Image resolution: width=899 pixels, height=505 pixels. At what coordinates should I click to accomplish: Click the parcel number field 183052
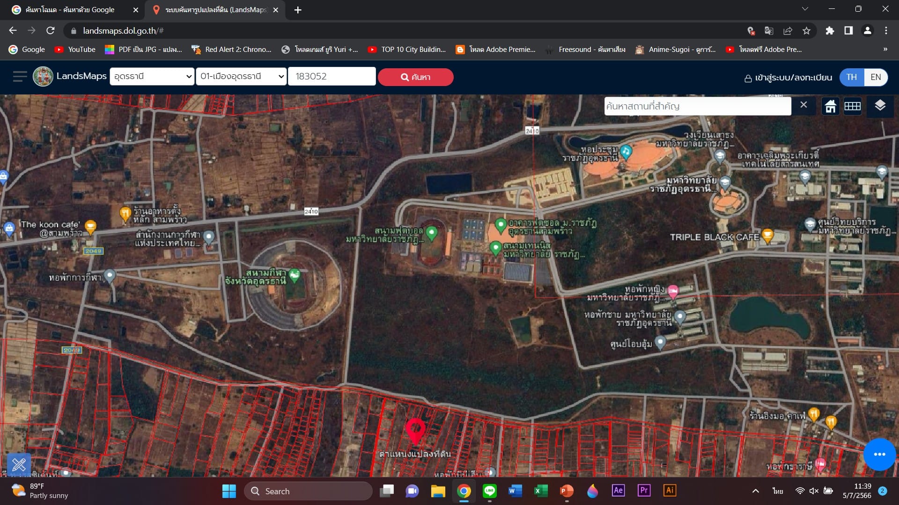click(332, 76)
